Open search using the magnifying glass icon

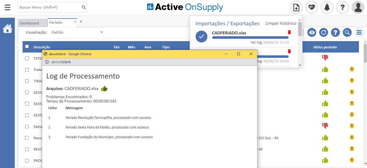347,32
